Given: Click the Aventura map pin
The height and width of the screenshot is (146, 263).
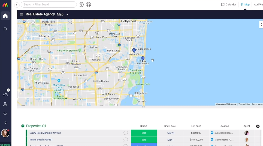Looking at the screenshot, I should click(x=134, y=51).
